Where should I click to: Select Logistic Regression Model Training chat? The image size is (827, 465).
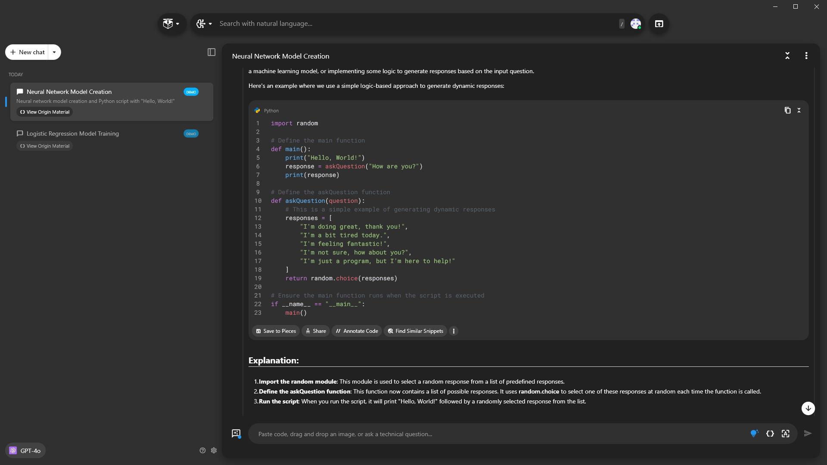click(72, 133)
